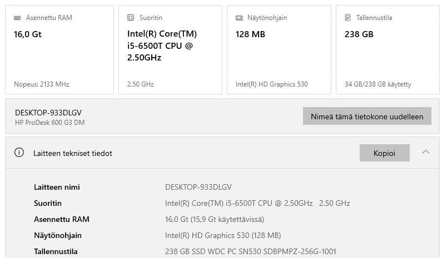Screen dimensions: 447x258
Task: Collapse the Laitteen tekniset tiedot section
Action: pos(426,152)
